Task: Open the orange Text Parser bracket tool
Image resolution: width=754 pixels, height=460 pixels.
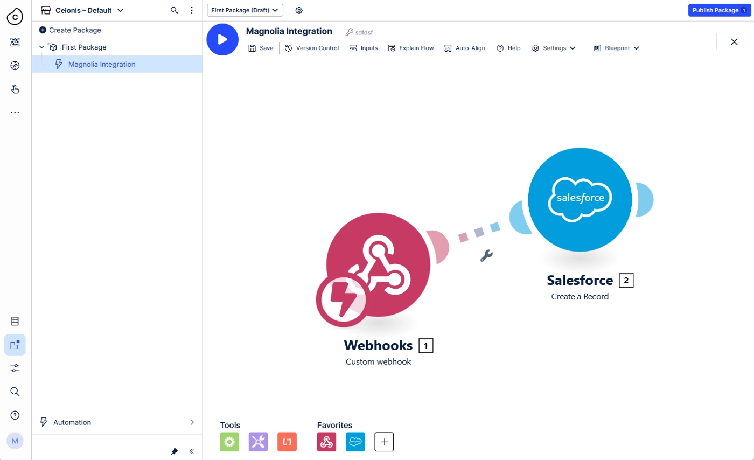Action: (287, 442)
